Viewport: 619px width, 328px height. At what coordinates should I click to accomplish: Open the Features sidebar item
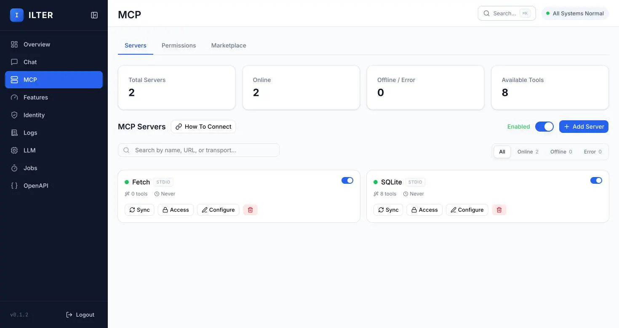pos(54,97)
